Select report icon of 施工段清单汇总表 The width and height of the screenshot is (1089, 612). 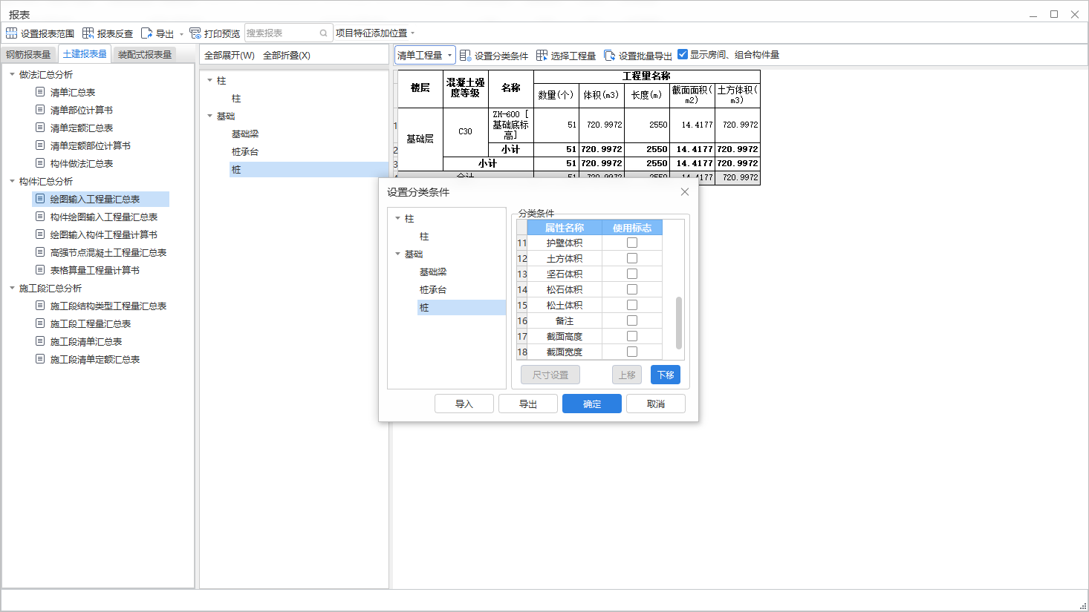(40, 341)
